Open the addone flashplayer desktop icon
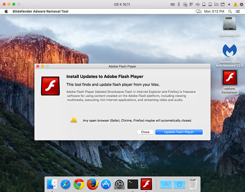Viewport: 245px width, 192px height. coord(230,78)
